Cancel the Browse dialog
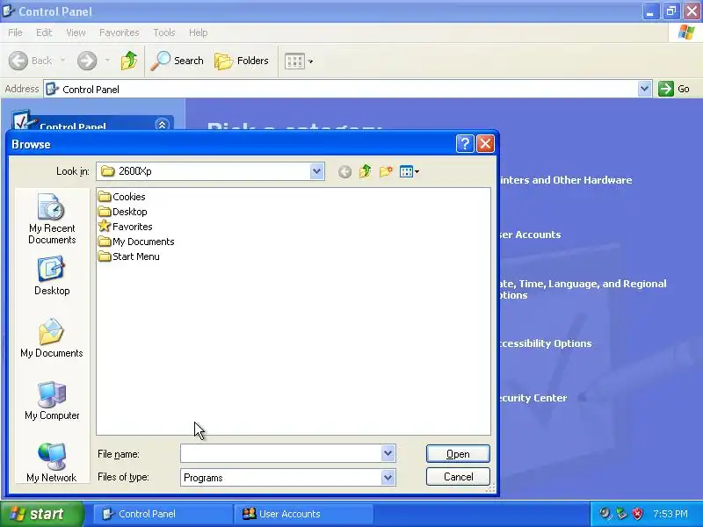This screenshot has height=527, width=703. [x=458, y=476]
